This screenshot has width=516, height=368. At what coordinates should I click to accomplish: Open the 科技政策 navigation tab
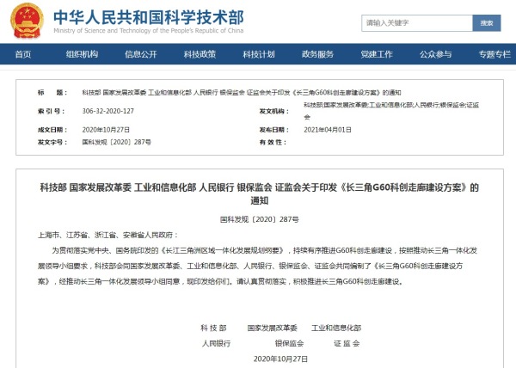point(200,54)
